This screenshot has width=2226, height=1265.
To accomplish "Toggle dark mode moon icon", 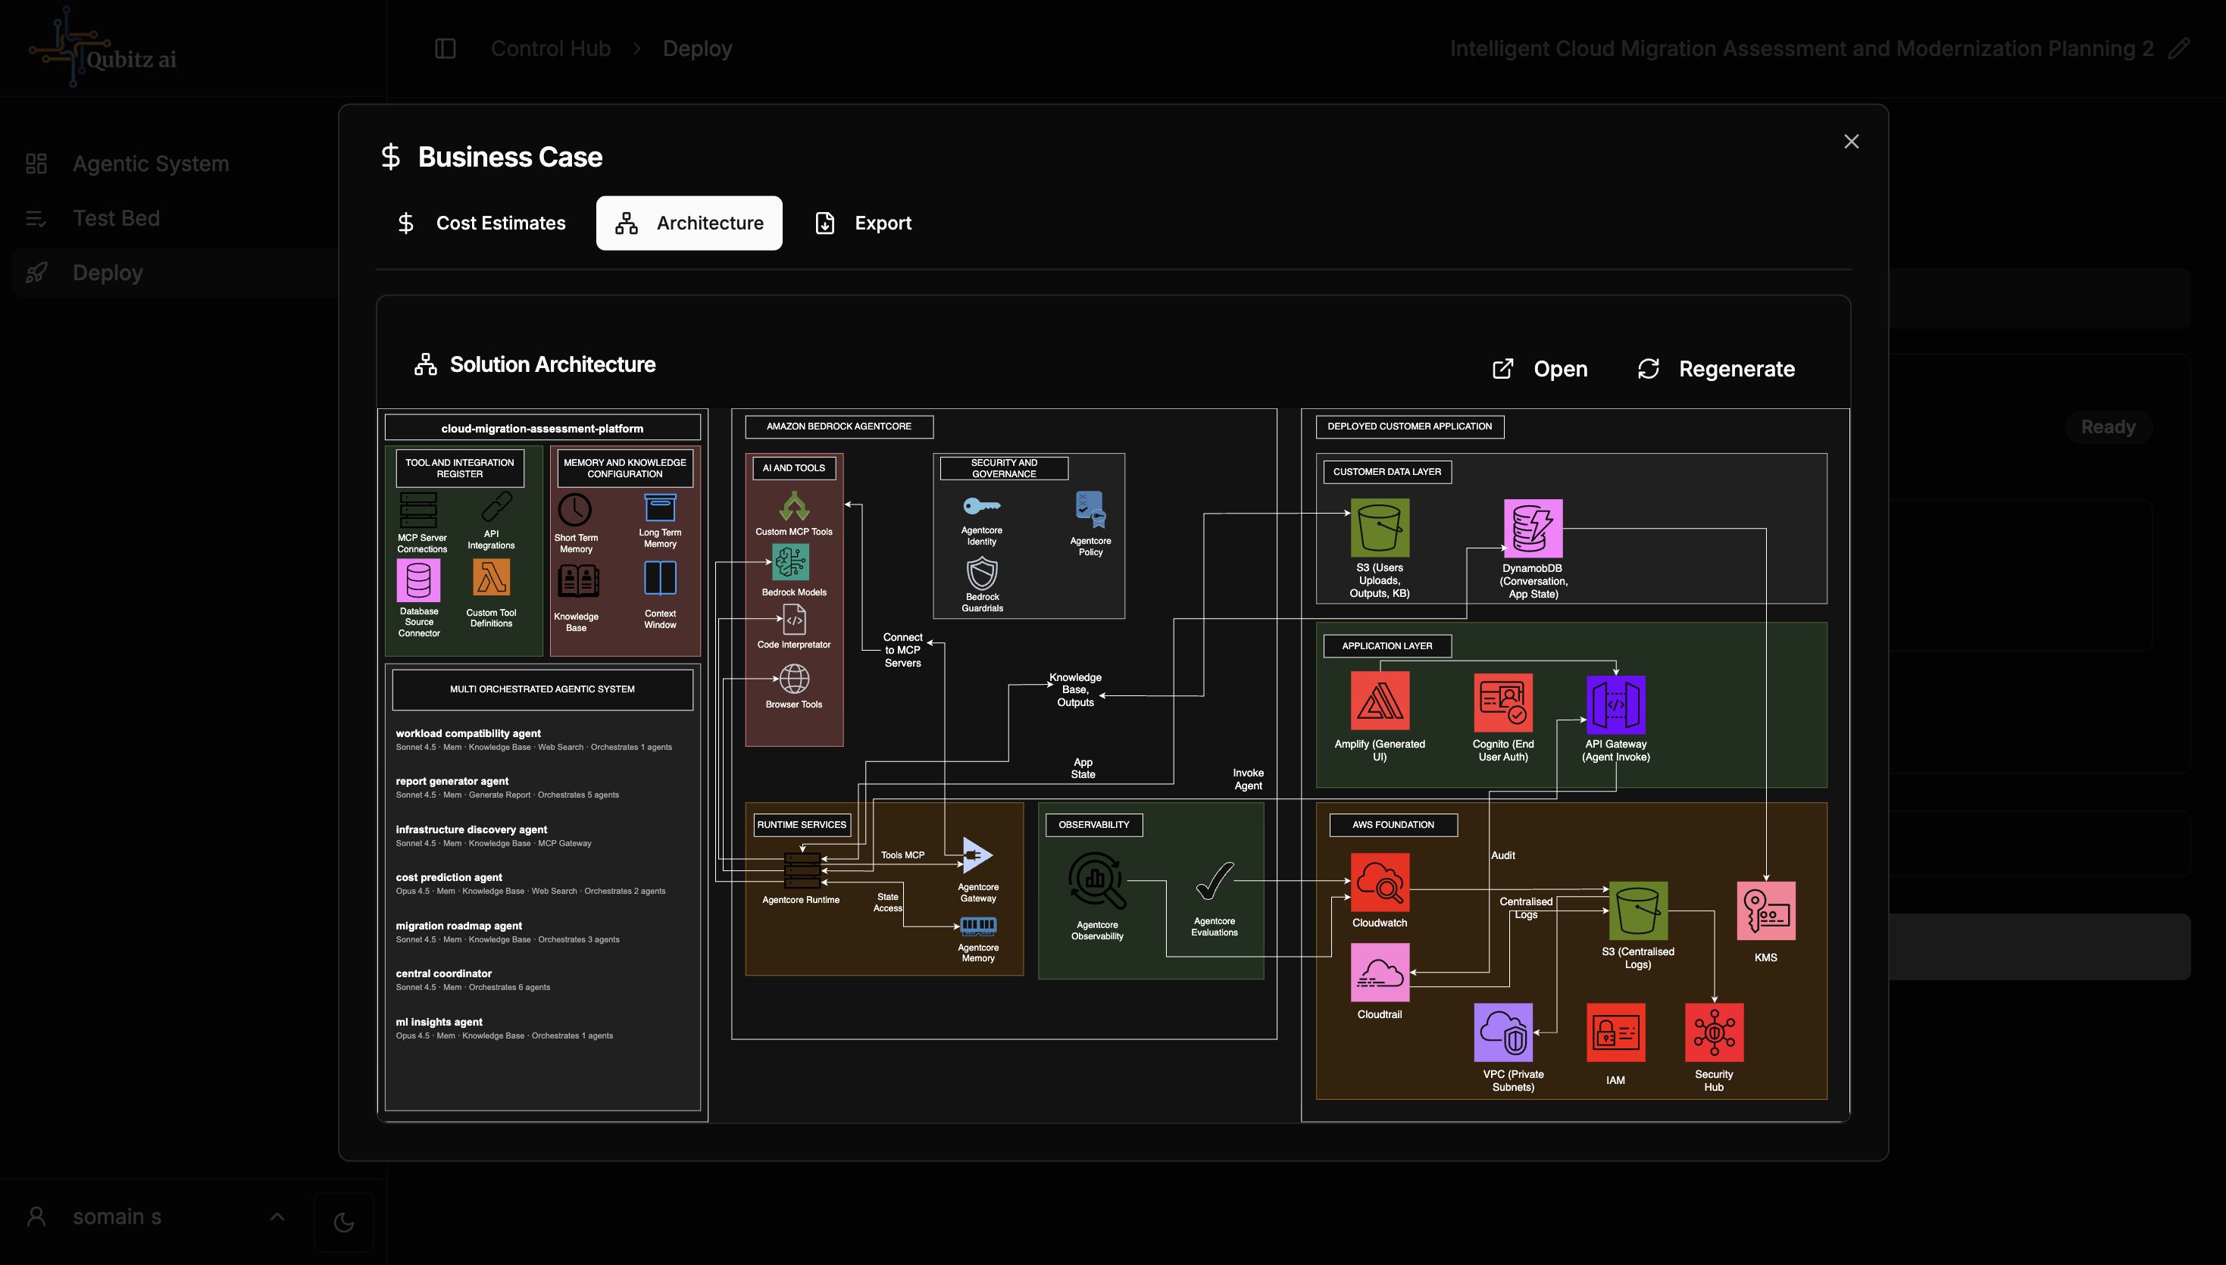I will pos(344,1222).
